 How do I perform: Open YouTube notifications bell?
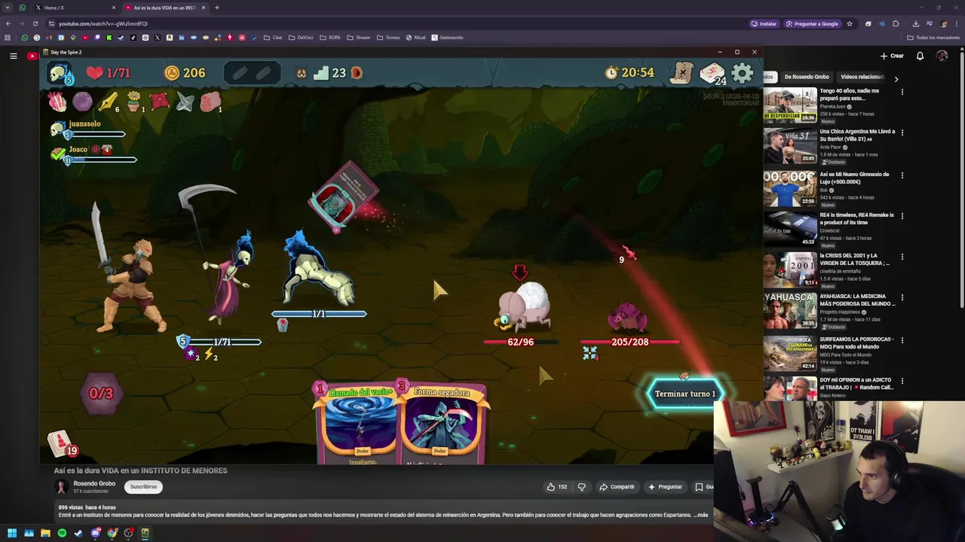click(920, 56)
